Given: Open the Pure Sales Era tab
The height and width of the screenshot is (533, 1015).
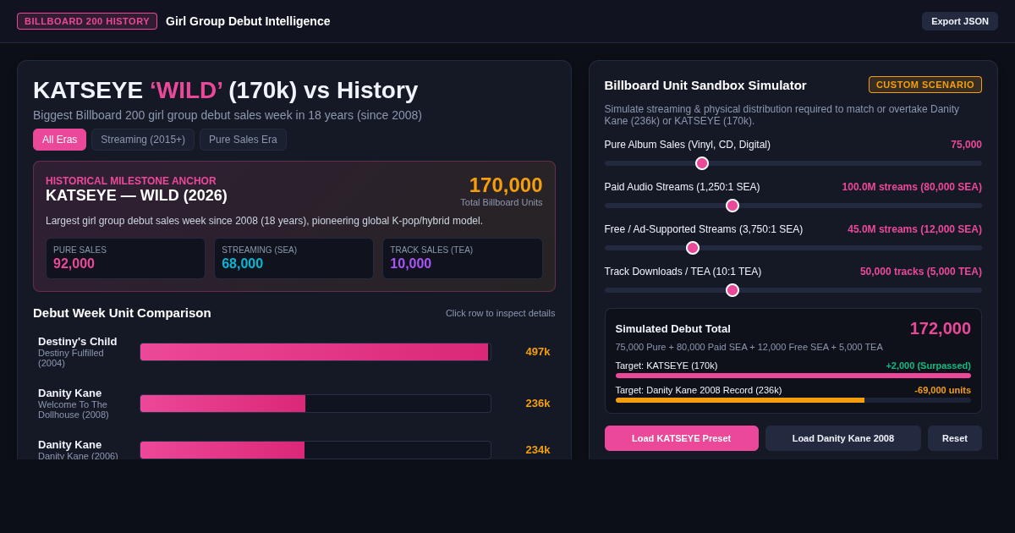Looking at the screenshot, I should (x=243, y=140).
